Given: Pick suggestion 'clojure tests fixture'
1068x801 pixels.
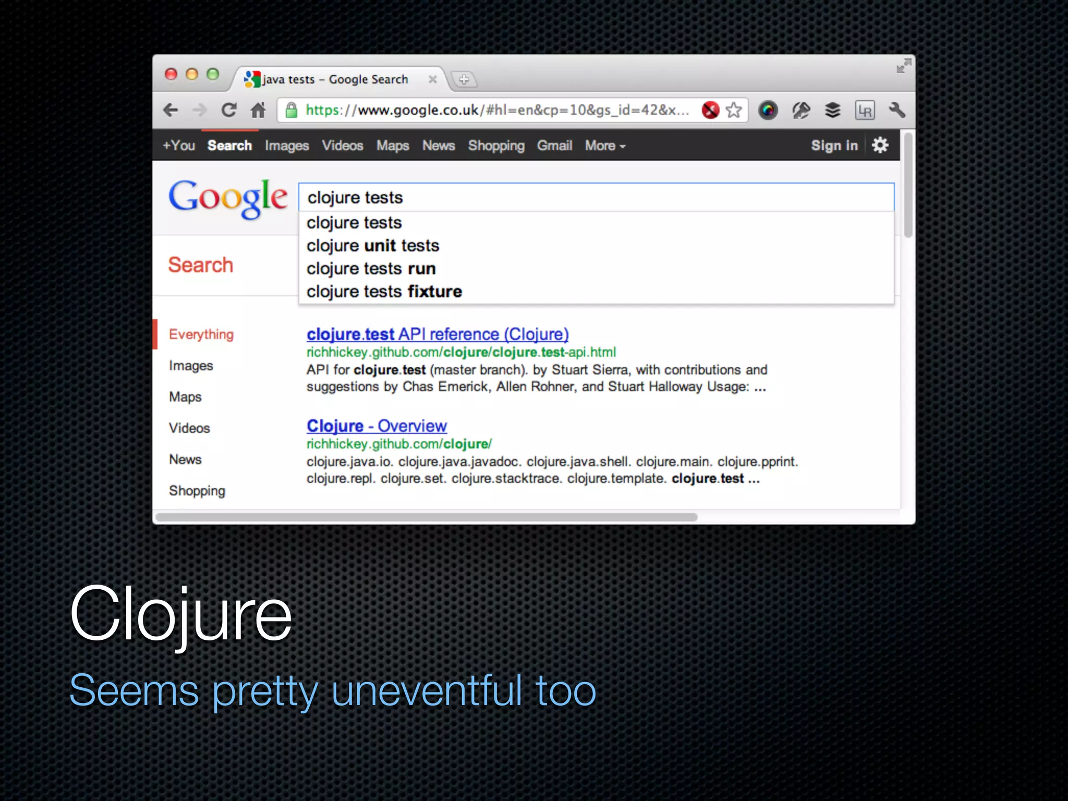Looking at the screenshot, I should 596,292.
